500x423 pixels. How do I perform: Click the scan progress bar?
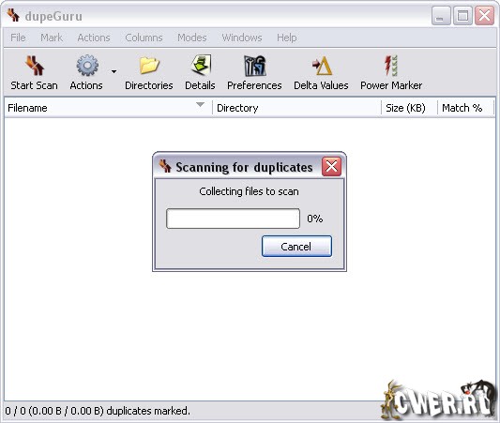pos(233,219)
